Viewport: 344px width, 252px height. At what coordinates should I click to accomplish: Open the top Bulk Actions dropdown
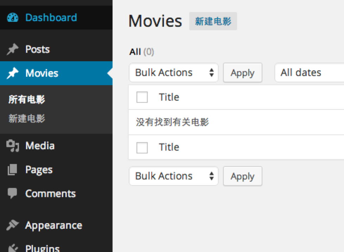[x=174, y=73]
